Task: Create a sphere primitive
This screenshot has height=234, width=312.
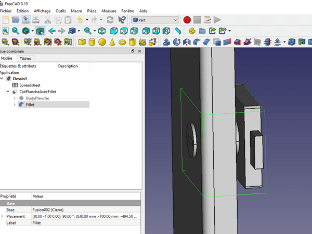Action: pyautogui.click(x=102, y=42)
